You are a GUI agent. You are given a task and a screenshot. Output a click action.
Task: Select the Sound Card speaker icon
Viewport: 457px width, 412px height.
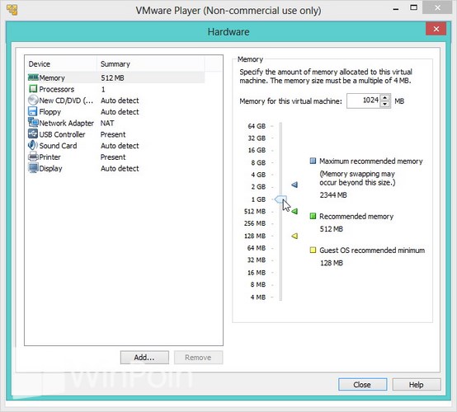point(33,145)
